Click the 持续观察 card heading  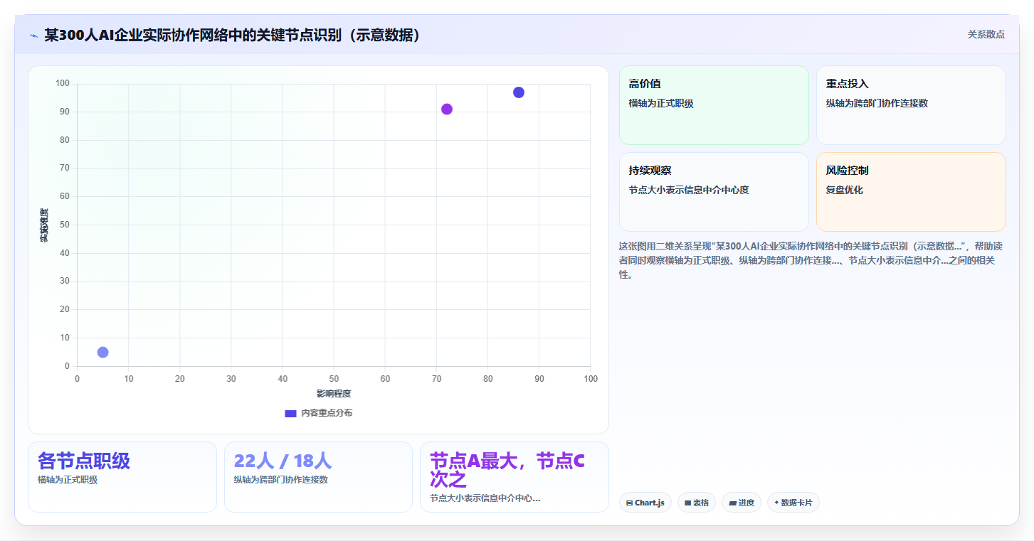click(650, 171)
